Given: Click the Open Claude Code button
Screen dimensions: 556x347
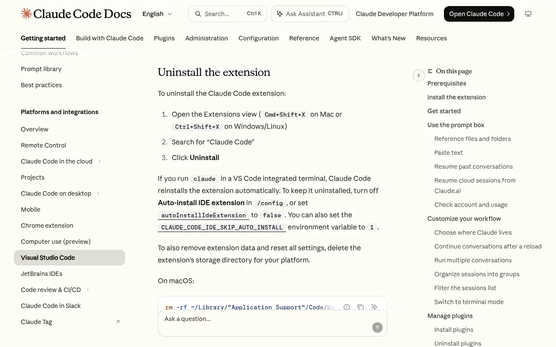Looking at the screenshot, I should point(479,14).
